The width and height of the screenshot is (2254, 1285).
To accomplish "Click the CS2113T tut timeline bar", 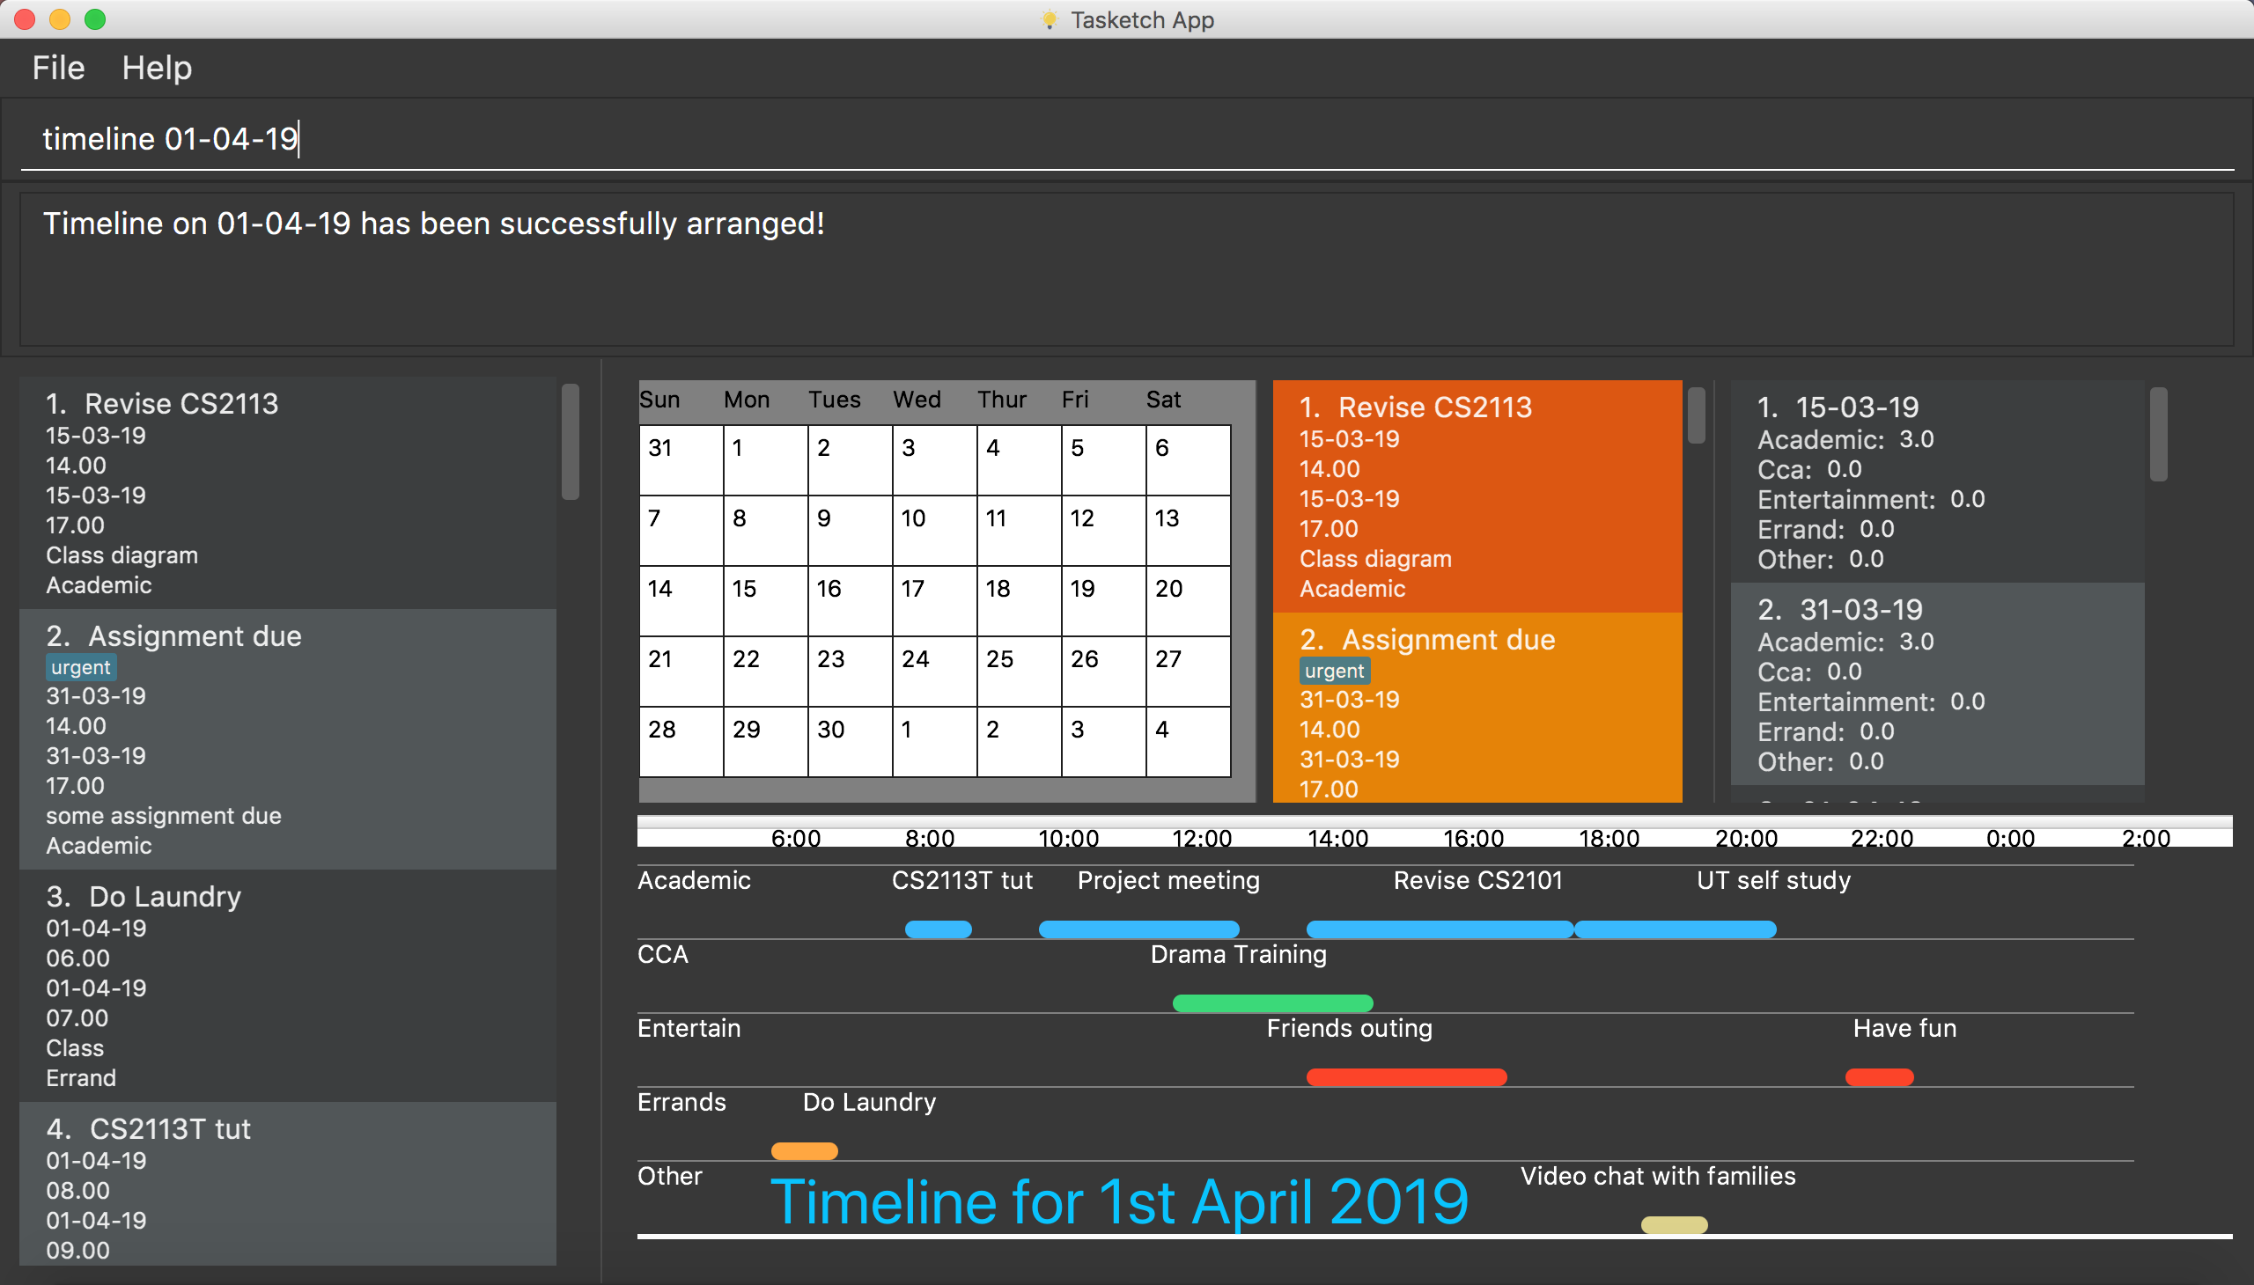I will click(x=939, y=929).
